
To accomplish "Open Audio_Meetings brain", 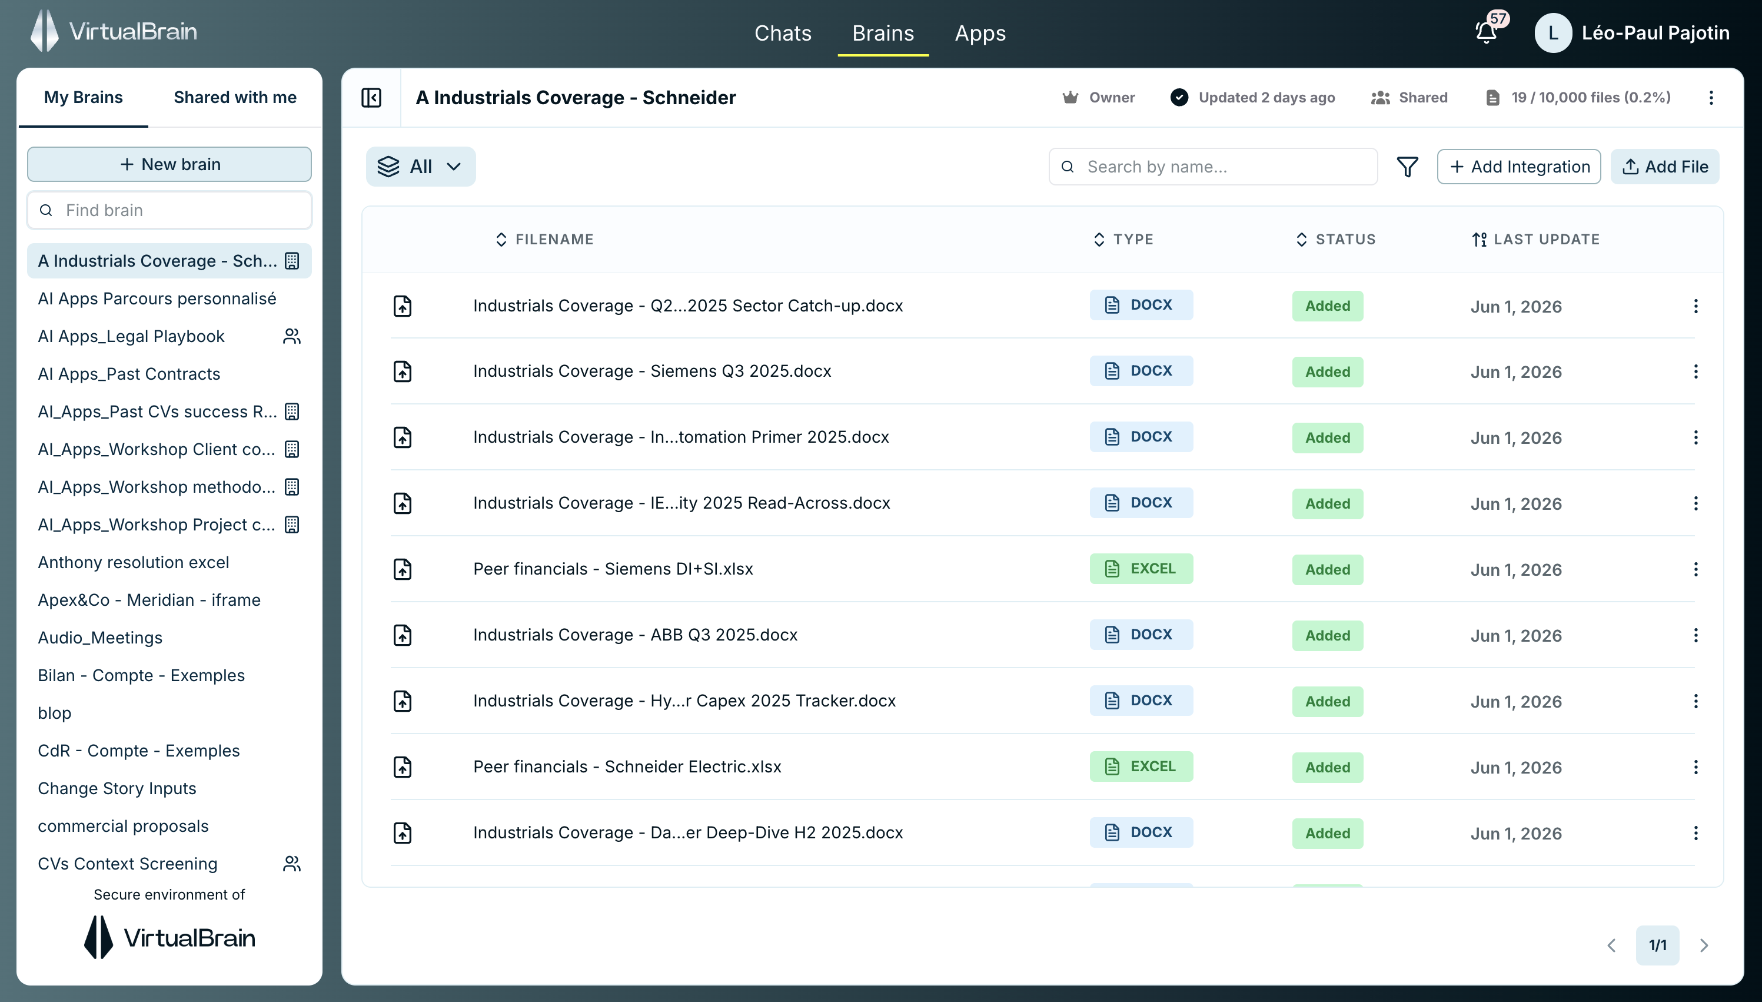I will pos(169,638).
